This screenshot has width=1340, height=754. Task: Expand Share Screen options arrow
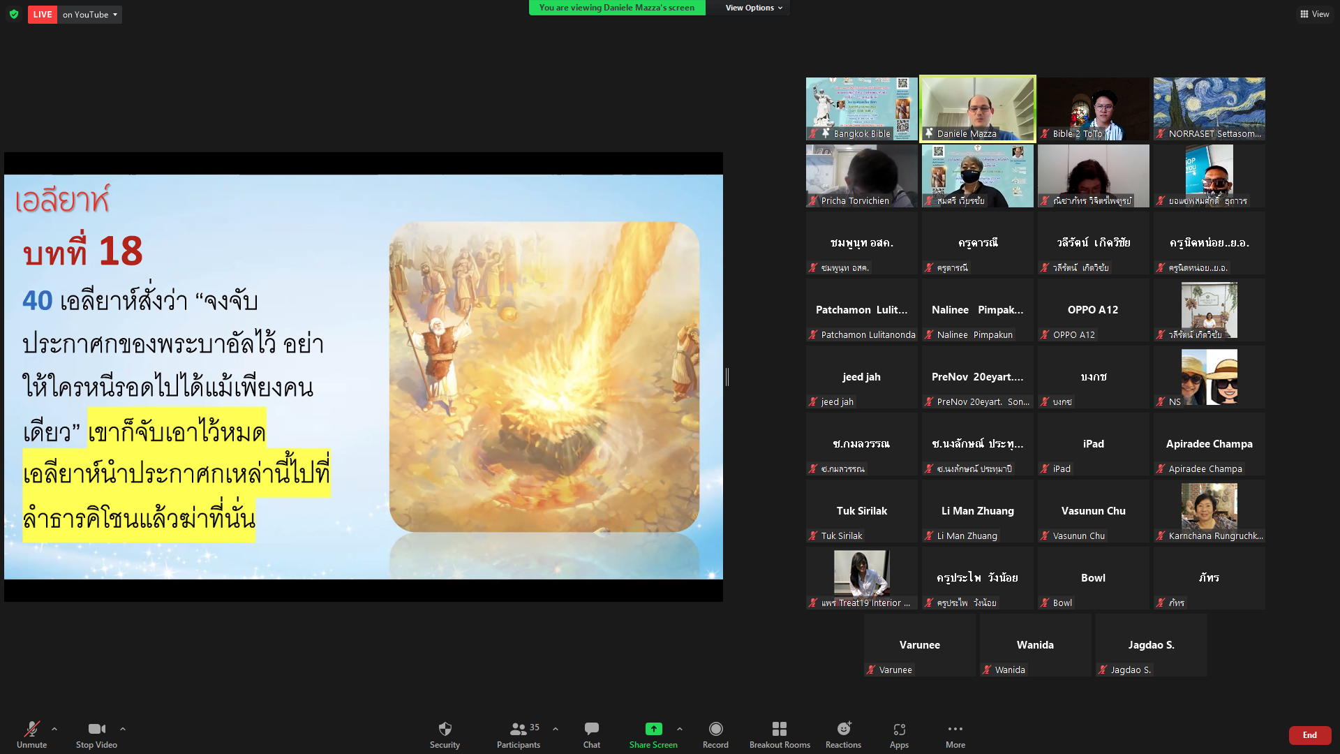[x=680, y=729]
